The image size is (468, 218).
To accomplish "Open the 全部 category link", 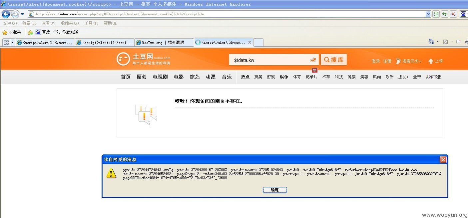I will (x=417, y=77).
